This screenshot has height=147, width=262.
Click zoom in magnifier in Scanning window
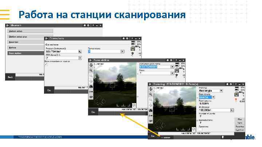pyautogui.click(x=151, y=94)
